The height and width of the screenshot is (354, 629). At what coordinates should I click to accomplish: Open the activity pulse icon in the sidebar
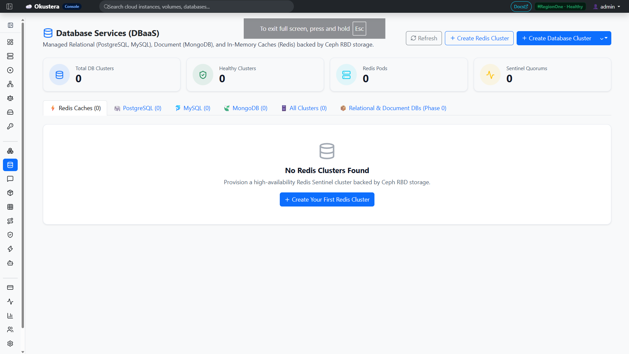click(10, 302)
